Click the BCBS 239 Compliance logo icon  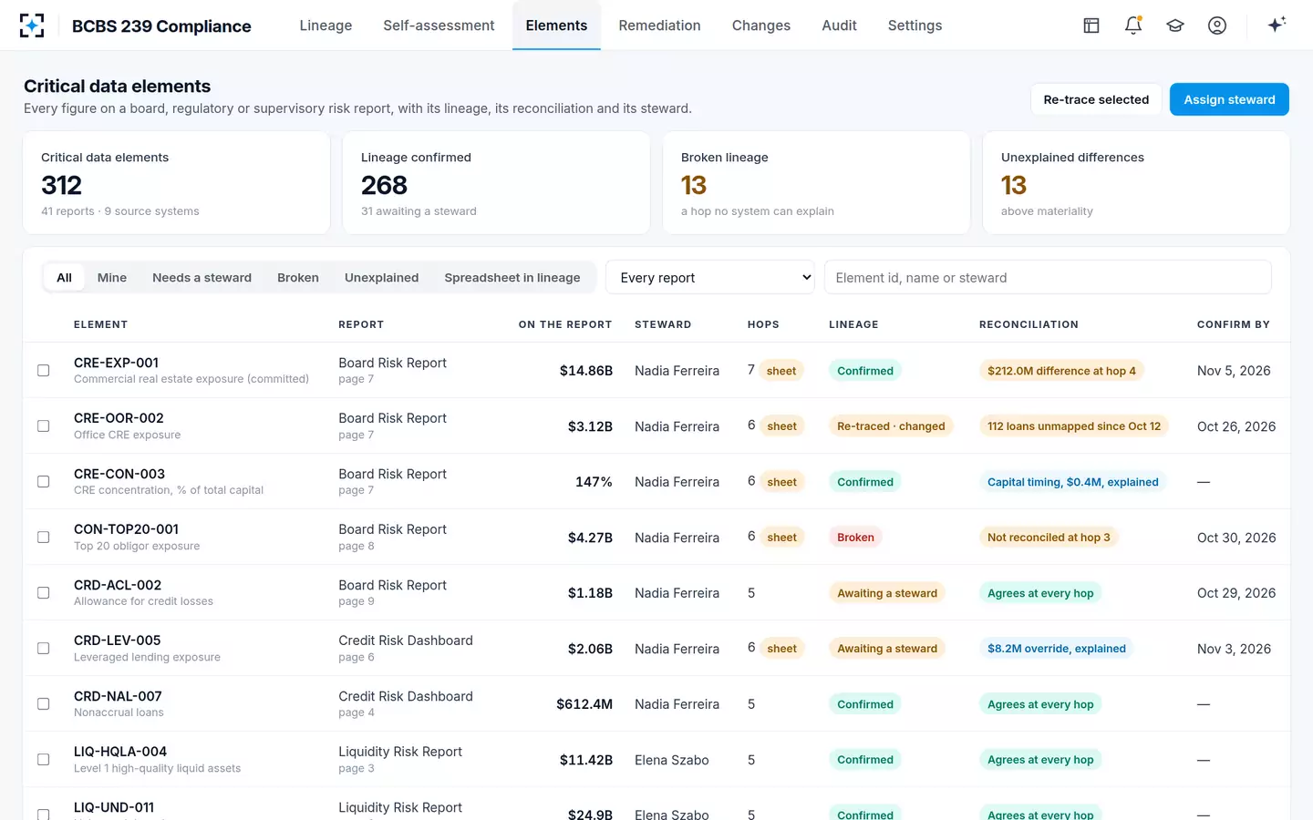[32, 26]
